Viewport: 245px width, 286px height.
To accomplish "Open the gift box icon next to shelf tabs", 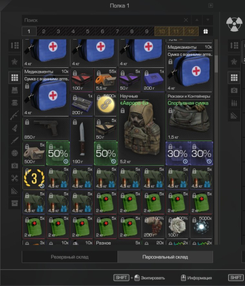I will pyautogui.click(x=206, y=31).
